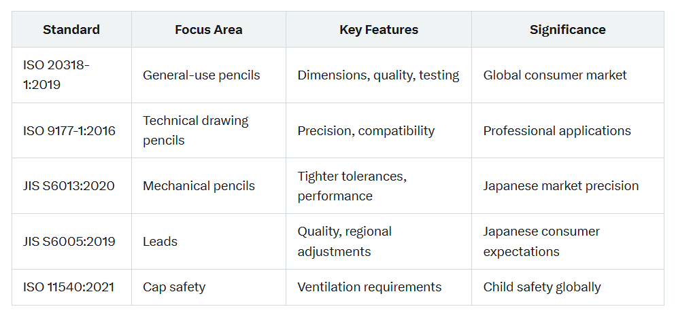Viewport: 676px width, 311px height.
Task: Click the Global consumer market cell
Action: point(568,75)
